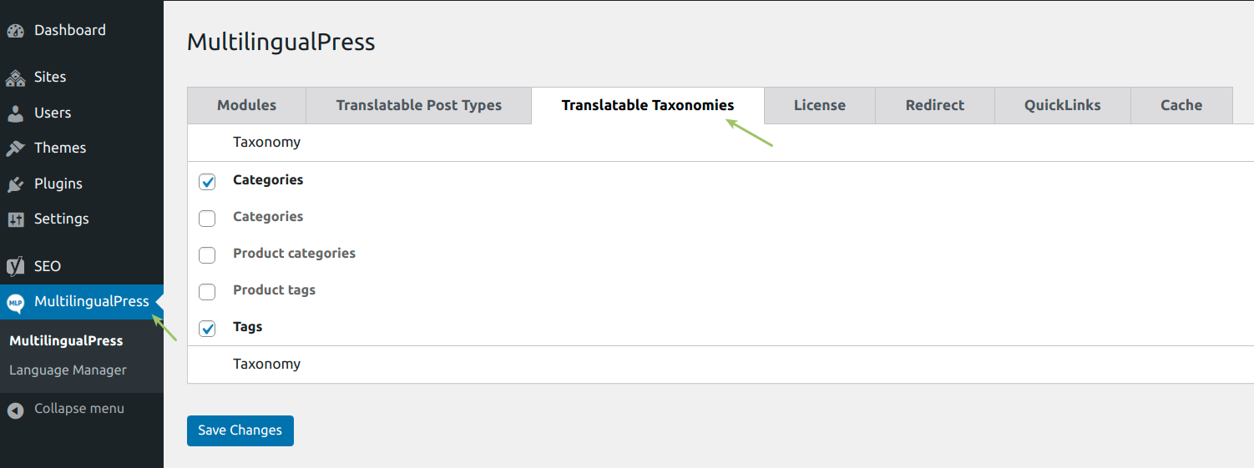This screenshot has height=468, width=1254.
Task: Switch to the QuickLinks tab
Action: tap(1062, 106)
